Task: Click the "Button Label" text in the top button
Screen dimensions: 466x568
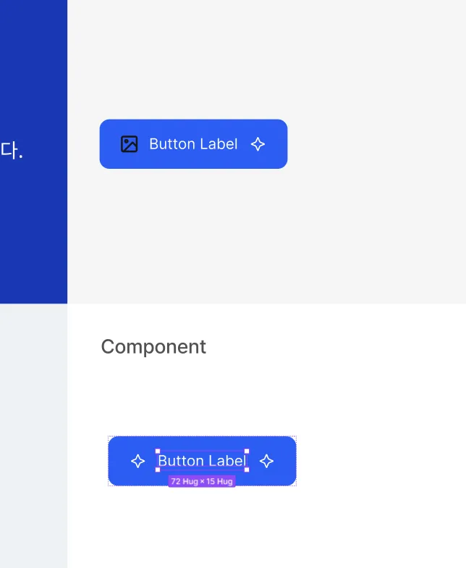Action: [x=193, y=144]
